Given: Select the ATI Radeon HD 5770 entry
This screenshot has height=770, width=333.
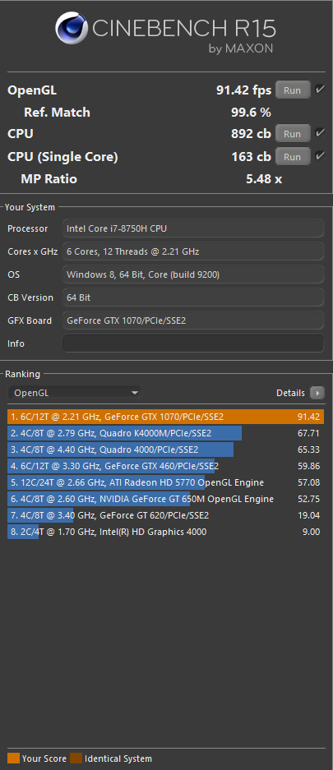Looking at the screenshot, I should pyautogui.click(x=165, y=482).
